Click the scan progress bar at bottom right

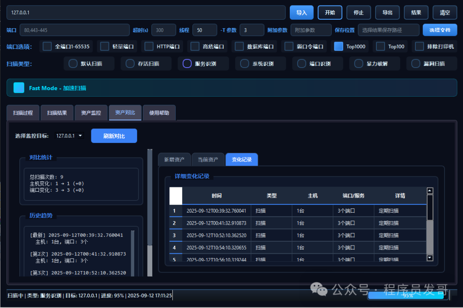(406, 295)
